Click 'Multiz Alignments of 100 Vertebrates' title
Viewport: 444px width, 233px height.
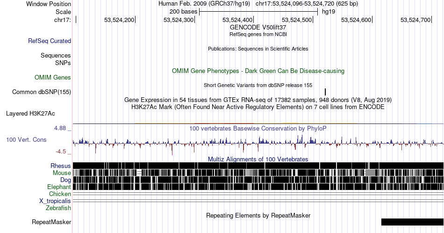point(258,159)
